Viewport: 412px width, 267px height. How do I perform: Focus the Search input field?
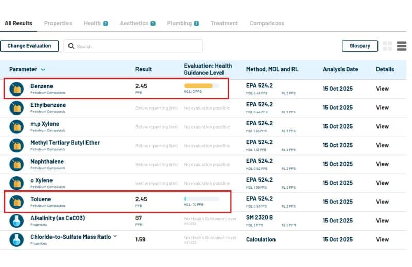(136, 46)
